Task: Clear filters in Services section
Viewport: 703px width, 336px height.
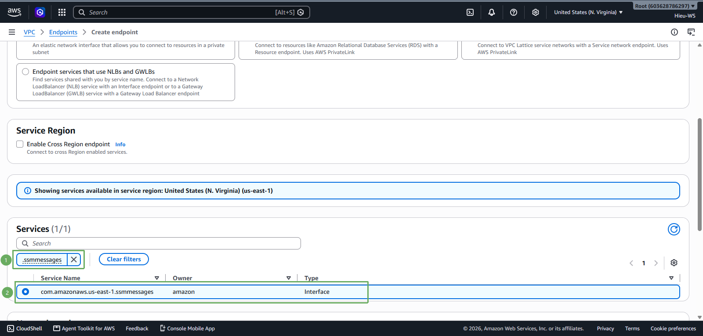Action: [124, 259]
